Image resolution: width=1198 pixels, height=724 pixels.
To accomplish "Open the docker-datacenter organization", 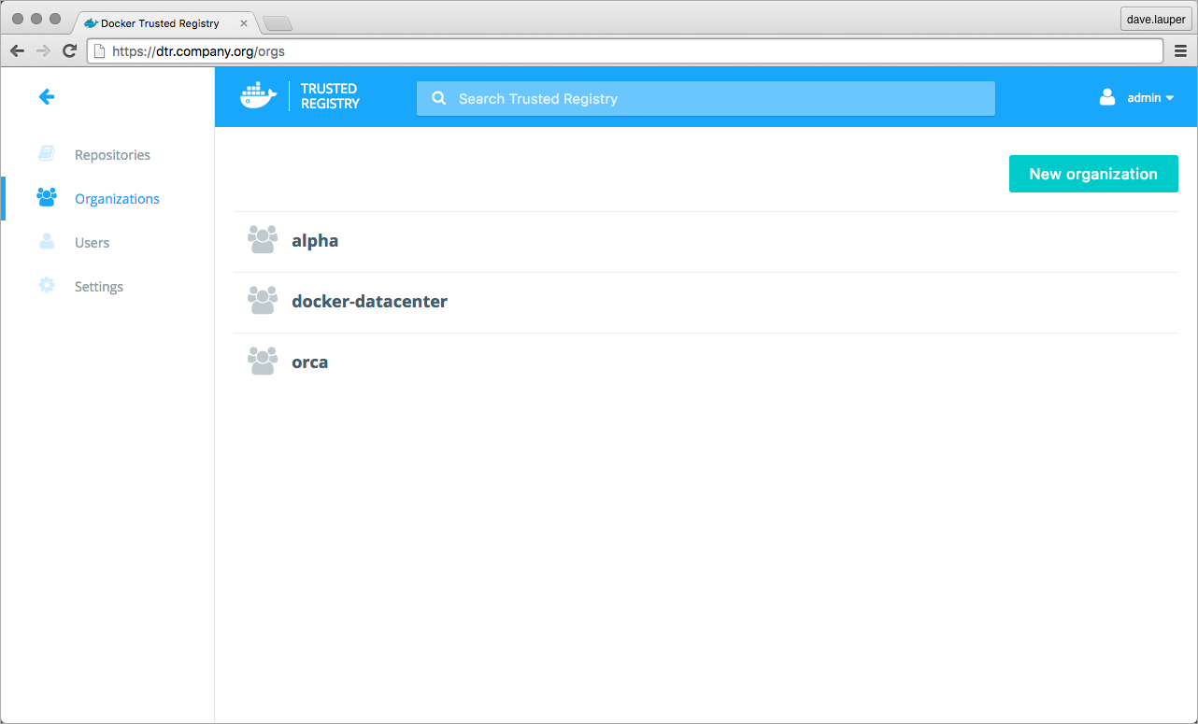I will (x=369, y=302).
